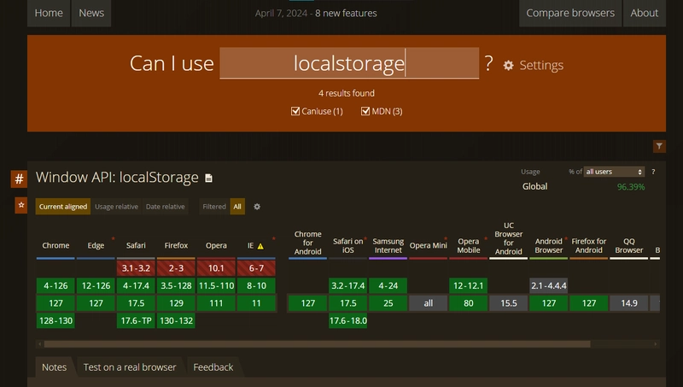
Task: Click the Settings gear icon beside search
Action: (508, 66)
